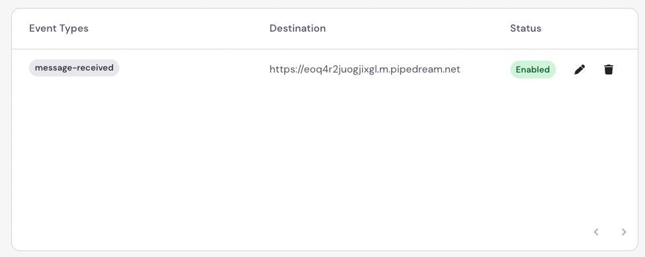The width and height of the screenshot is (645, 257).
Task: Click the green Enabled status badge
Action: pyautogui.click(x=533, y=69)
